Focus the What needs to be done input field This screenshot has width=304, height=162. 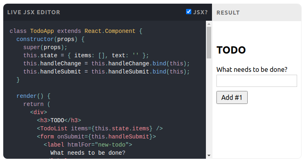click(257, 81)
